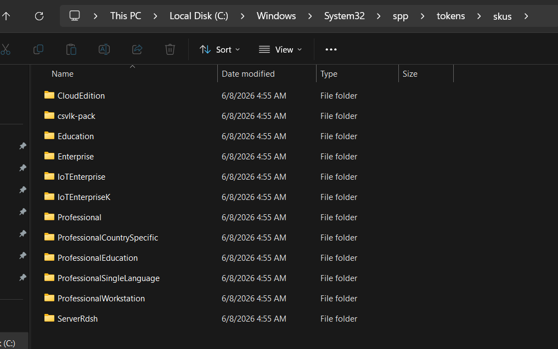Expand chevron after skus in path
Viewport: 558px width, 349px height.
(x=526, y=16)
